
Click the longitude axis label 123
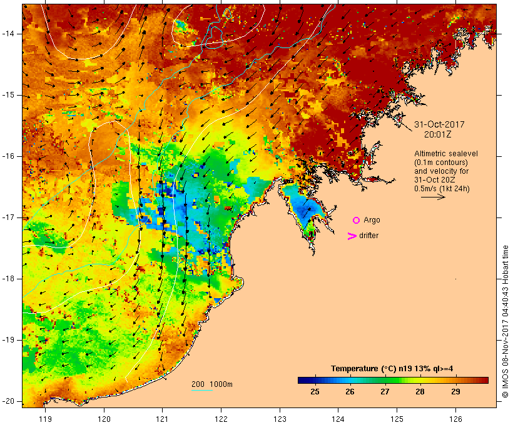[280, 419]
